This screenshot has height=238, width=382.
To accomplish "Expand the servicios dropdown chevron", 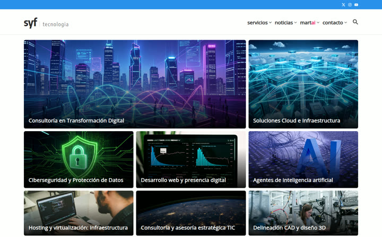I will click(270, 23).
